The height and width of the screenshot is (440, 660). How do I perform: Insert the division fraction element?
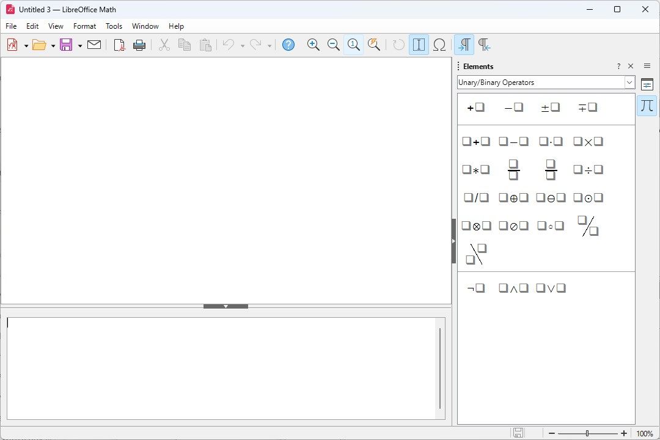[513, 170]
